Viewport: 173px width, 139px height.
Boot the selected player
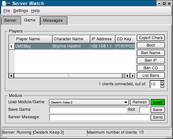point(151,45)
